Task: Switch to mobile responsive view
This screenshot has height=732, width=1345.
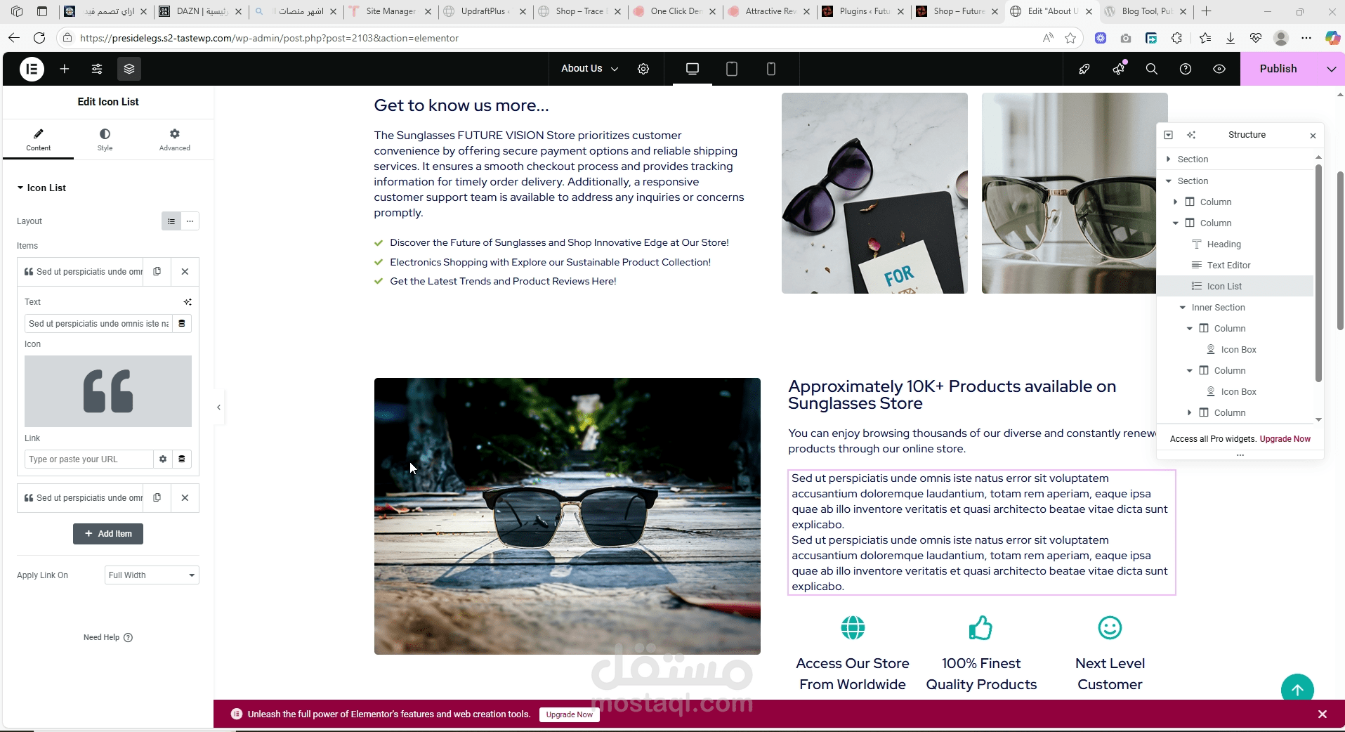Action: (x=771, y=69)
